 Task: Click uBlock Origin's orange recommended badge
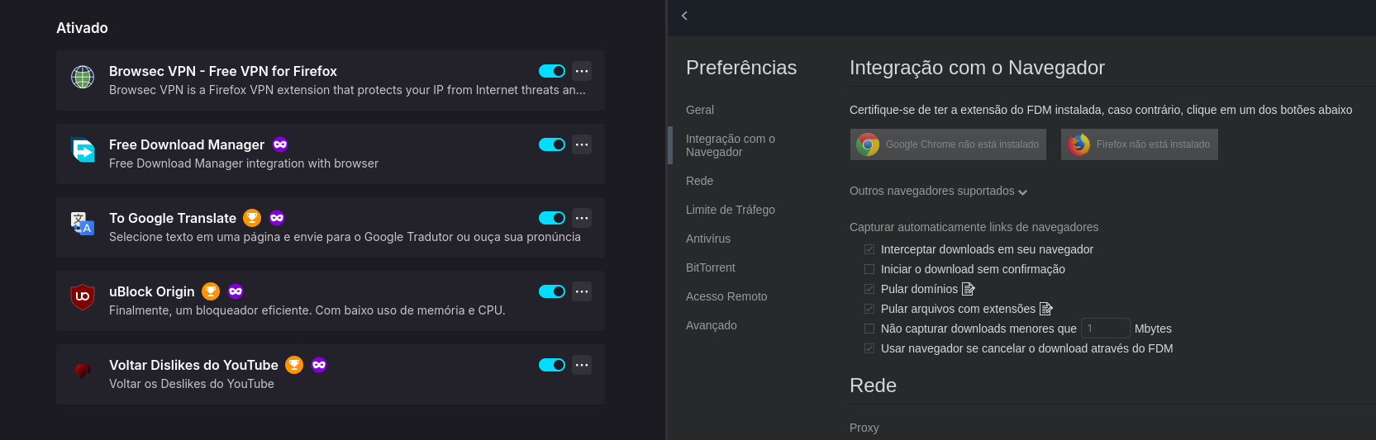[211, 291]
